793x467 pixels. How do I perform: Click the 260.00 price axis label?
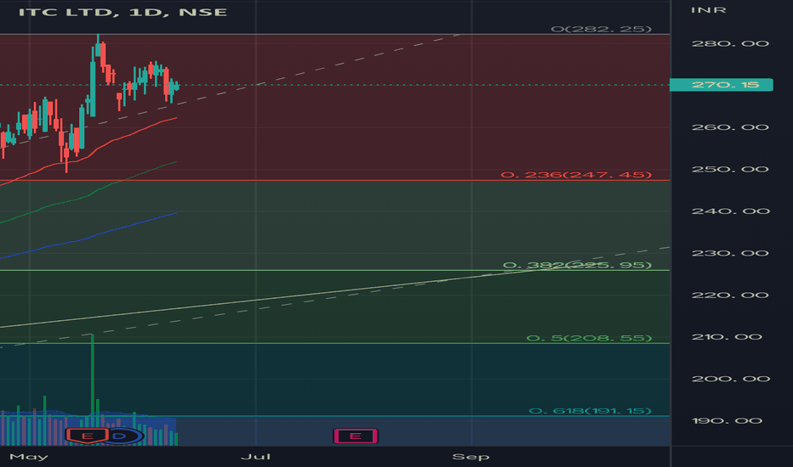pos(730,127)
